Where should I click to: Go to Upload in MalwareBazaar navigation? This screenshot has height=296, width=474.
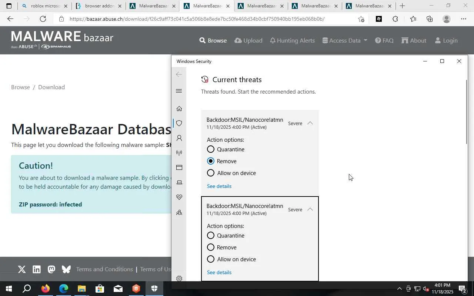[x=248, y=40]
